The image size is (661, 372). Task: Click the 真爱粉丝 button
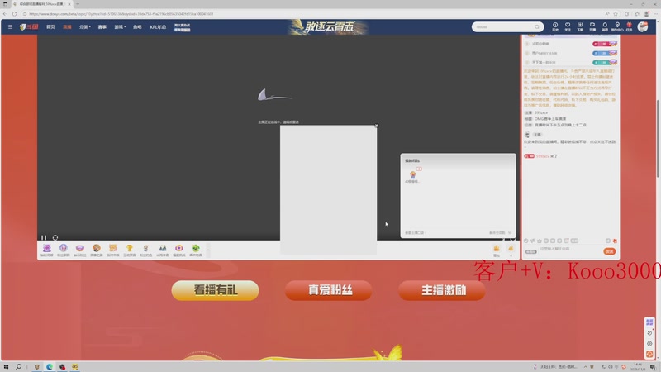[x=328, y=290]
